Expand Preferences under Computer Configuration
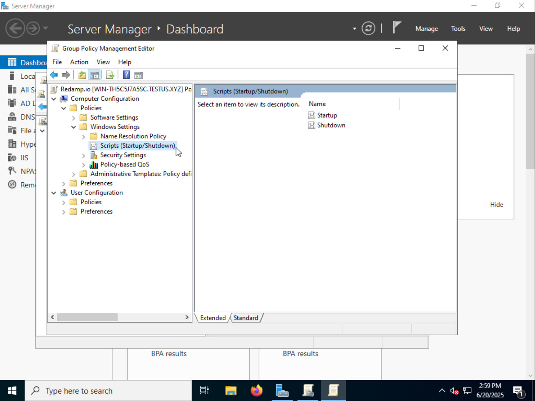This screenshot has width=535, height=401. coord(64,184)
